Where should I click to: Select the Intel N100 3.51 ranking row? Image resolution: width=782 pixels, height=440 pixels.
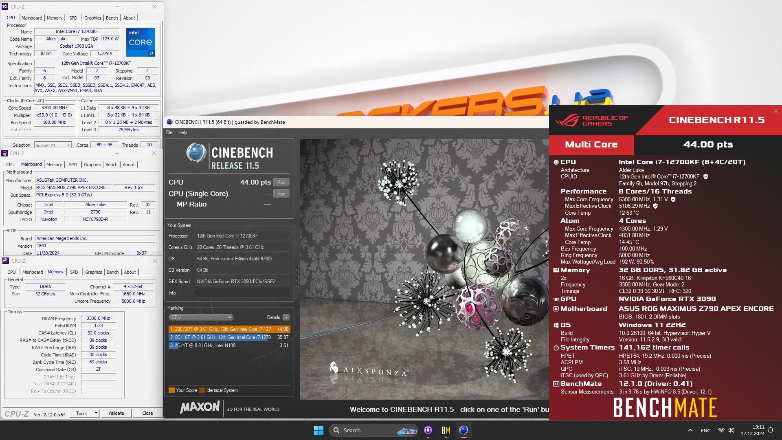coord(229,345)
